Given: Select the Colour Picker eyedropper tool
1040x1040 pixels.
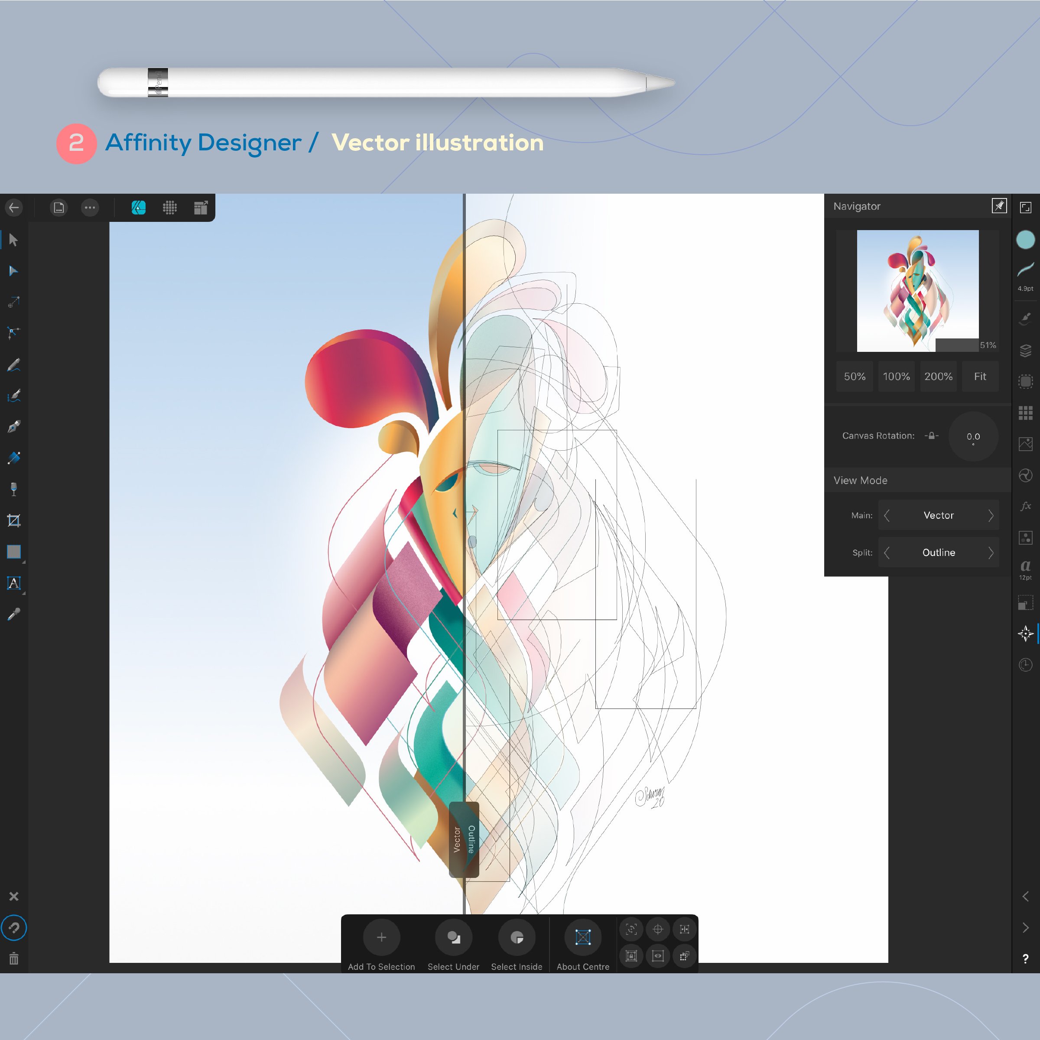Looking at the screenshot, I should click(x=14, y=614).
